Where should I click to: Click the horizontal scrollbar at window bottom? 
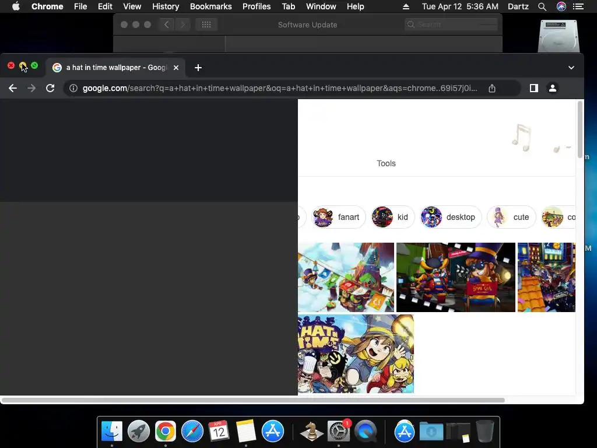[253, 400]
